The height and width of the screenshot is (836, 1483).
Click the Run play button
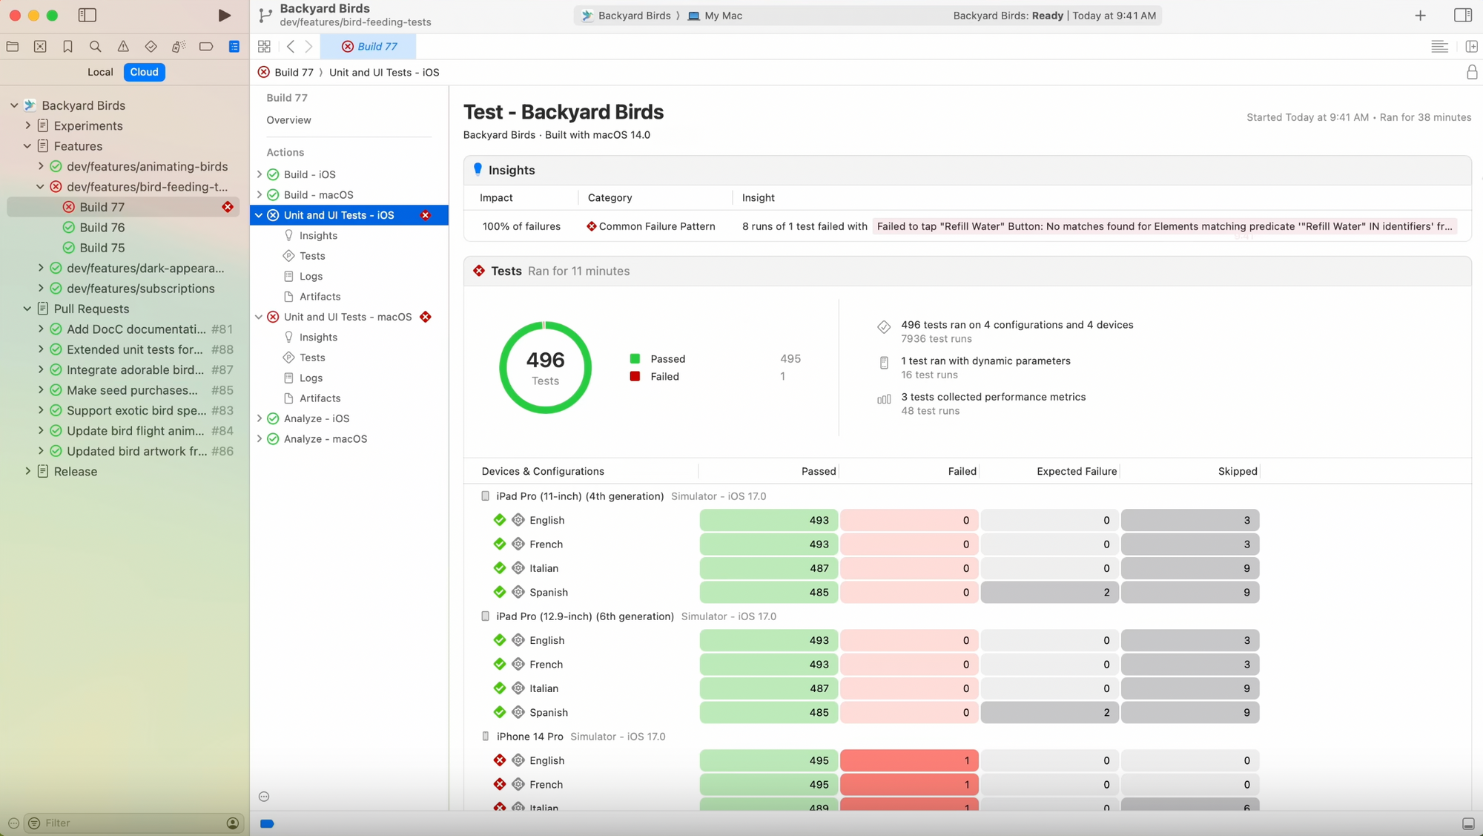point(224,16)
